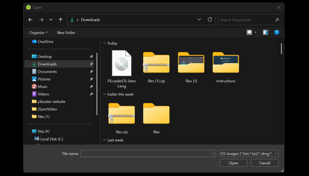This screenshot has width=309, height=176.
Task: Go forward using the right arrow
Action: click(x=41, y=20)
